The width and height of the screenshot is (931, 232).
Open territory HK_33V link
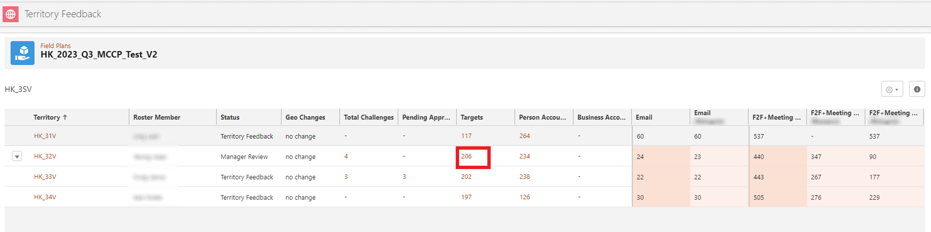click(45, 177)
